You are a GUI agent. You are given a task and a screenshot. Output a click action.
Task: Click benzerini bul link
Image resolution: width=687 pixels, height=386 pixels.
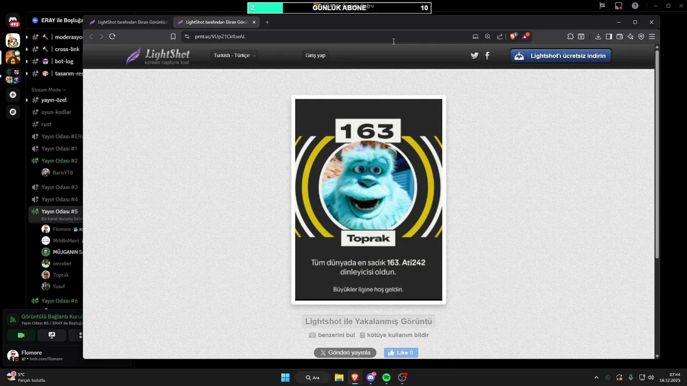(x=332, y=335)
